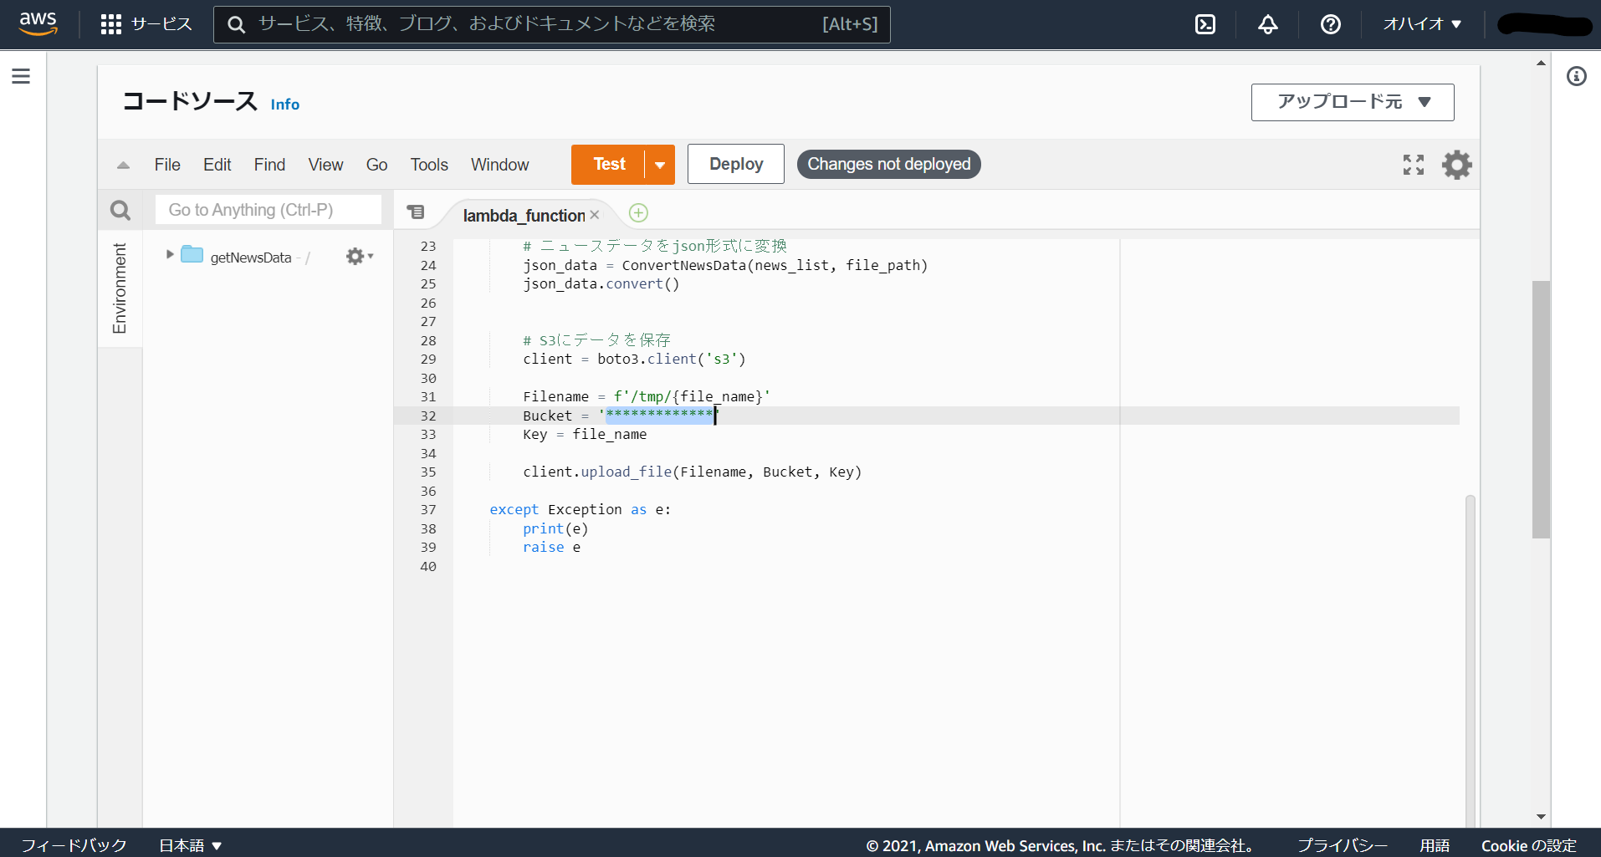This screenshot has width=1601, height=857.
Task: Open the hamburger navigation menu
Action: (20, 75)
